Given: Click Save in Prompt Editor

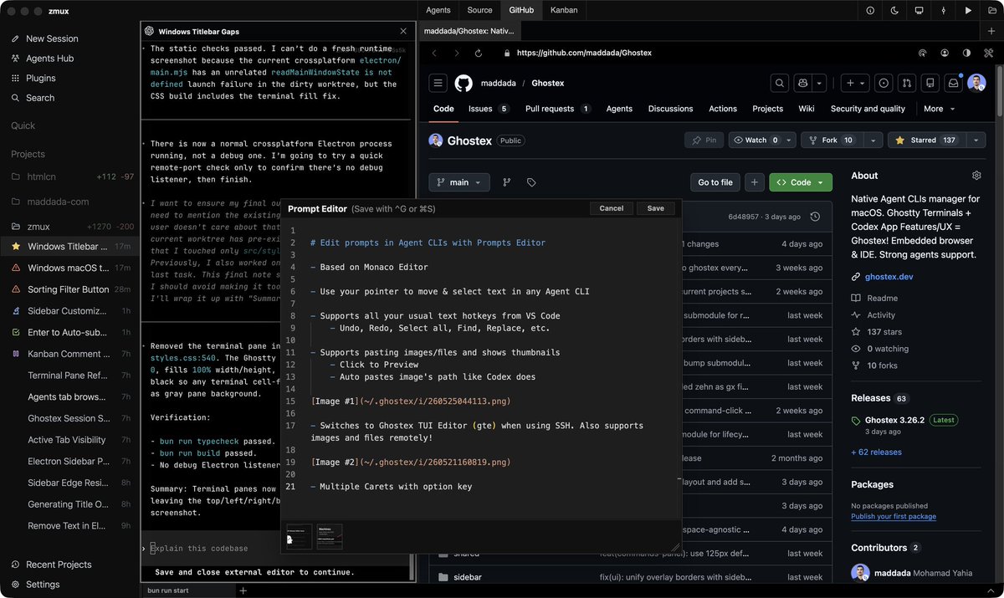Looking at the screenshot, I should [x=656, y=208].
